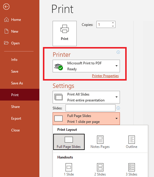Screen dimensions: 154x177
Task: Click the Printer section heading
Action: tap(62, 55)
